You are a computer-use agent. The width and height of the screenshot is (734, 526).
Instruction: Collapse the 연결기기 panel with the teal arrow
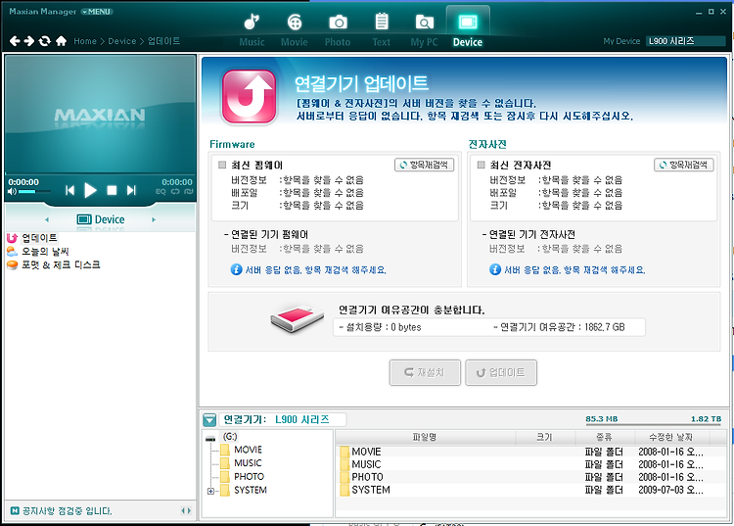coord(209,419)
